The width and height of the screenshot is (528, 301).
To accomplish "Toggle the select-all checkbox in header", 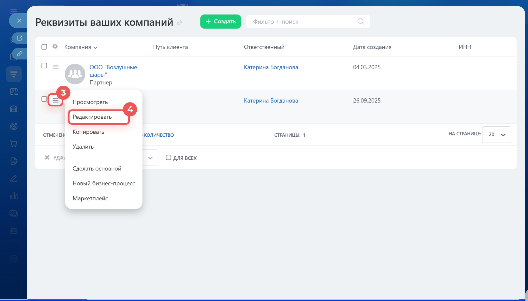I will point(44,47).
